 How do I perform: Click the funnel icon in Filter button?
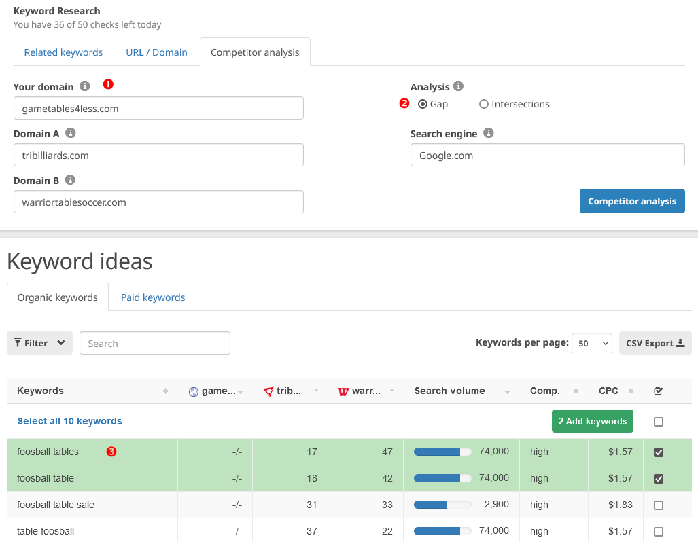18,342
